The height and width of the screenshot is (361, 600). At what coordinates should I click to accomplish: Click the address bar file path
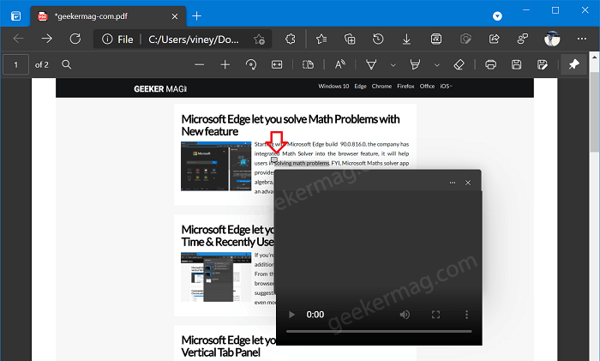pos(194,39)
